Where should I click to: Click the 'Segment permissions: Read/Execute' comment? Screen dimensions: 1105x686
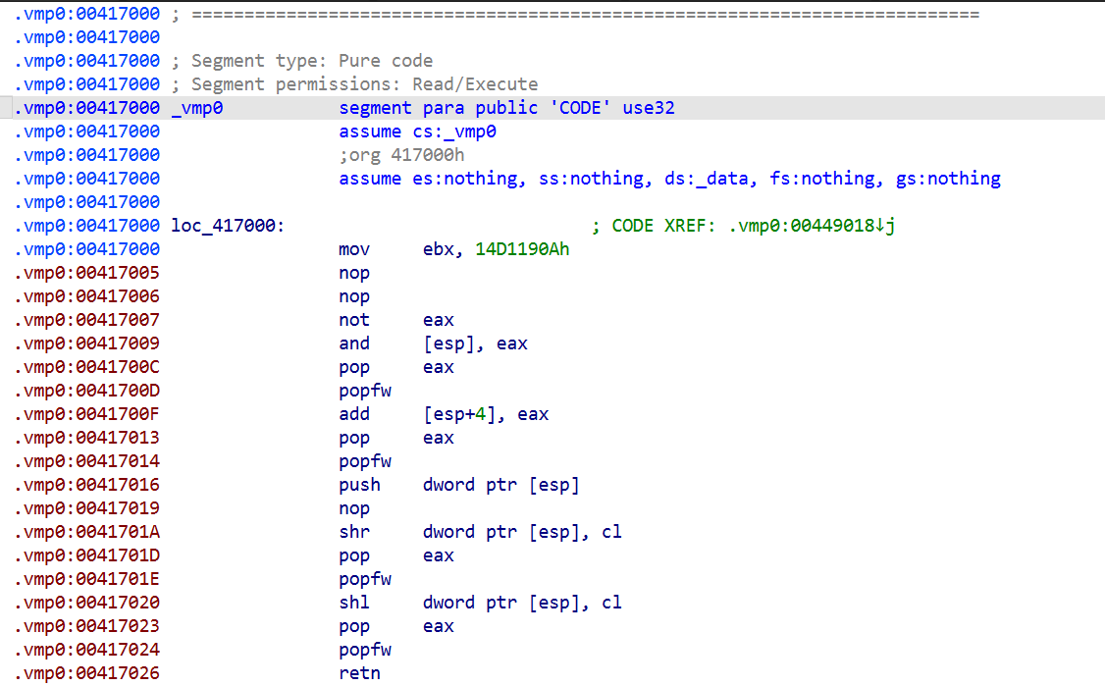pos(363,84)
